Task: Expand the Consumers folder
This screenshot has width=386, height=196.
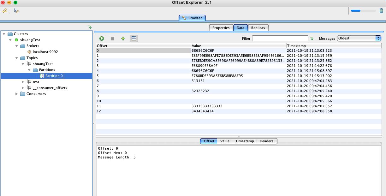Action: (x=17, y=94)
